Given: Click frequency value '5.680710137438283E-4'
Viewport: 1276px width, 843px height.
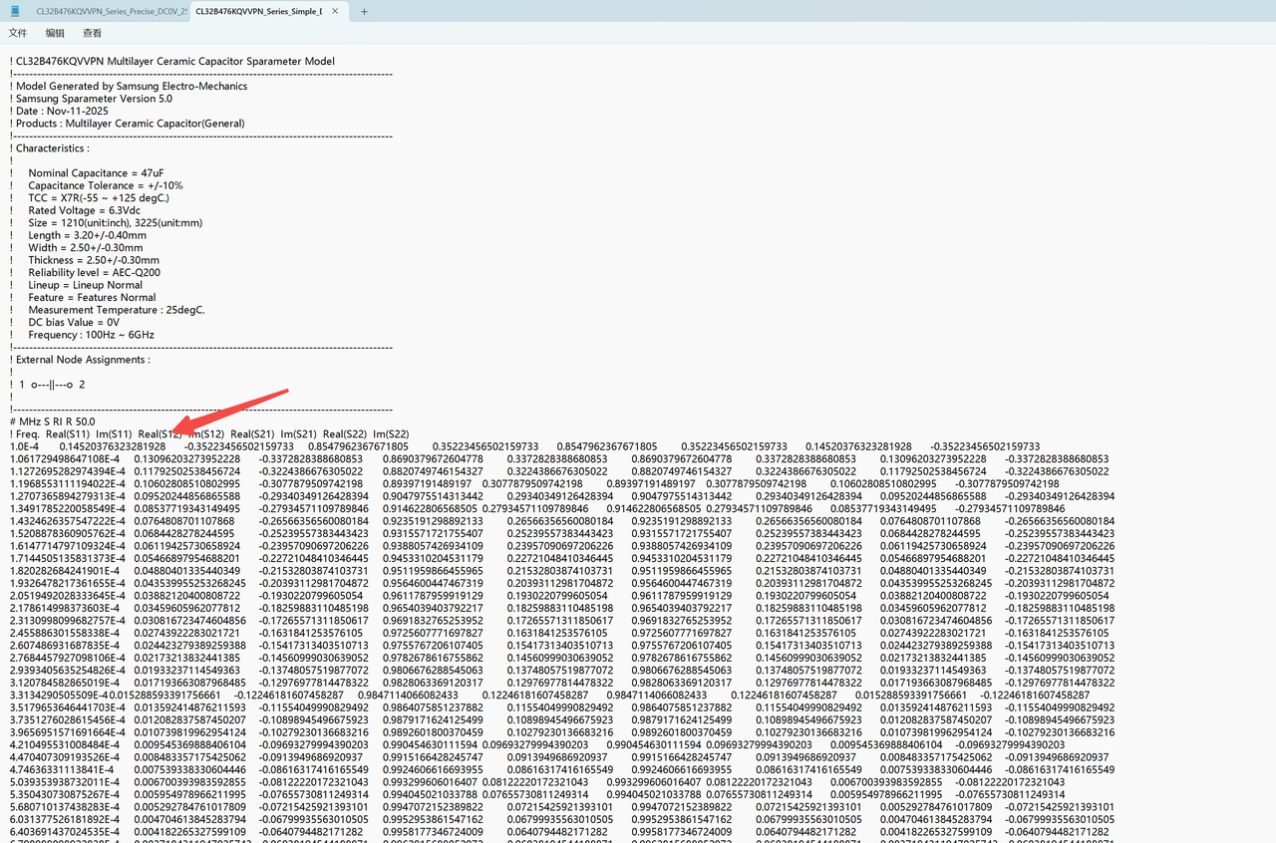Looking at the screenshot, I should coord(66,807).
